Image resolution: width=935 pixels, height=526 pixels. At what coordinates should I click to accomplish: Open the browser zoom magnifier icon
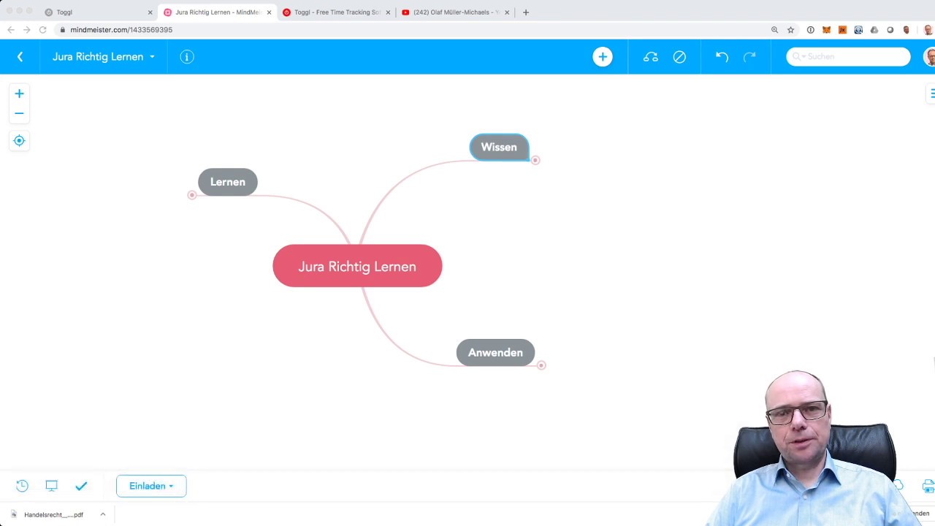click(x=774, y=30)
